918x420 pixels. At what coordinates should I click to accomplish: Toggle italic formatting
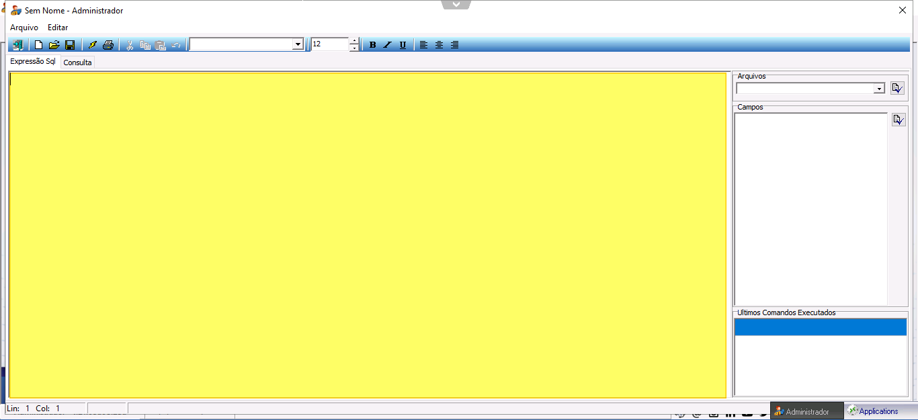(388, 45)
